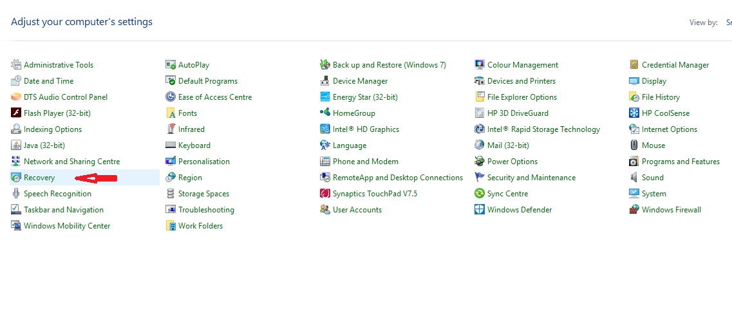The height and width of the screenshot is (309, 732).
Task: Click the Work Folders icon
Action: pos(171,226)
